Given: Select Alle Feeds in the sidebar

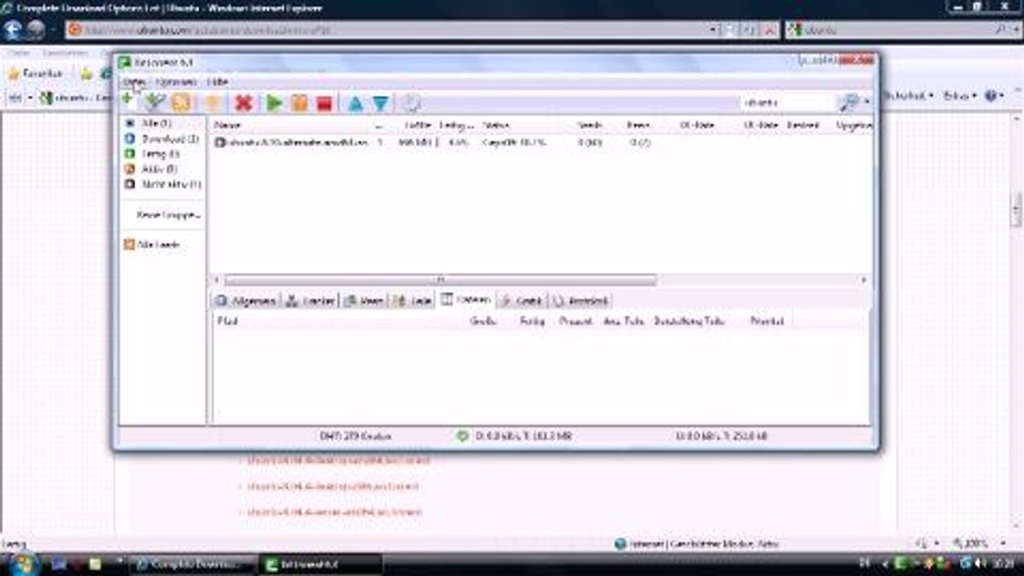Looking at the screenshot, I should tap(152, 245).
